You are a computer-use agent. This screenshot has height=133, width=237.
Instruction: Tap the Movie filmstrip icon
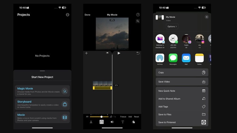[x=65, y=118]
